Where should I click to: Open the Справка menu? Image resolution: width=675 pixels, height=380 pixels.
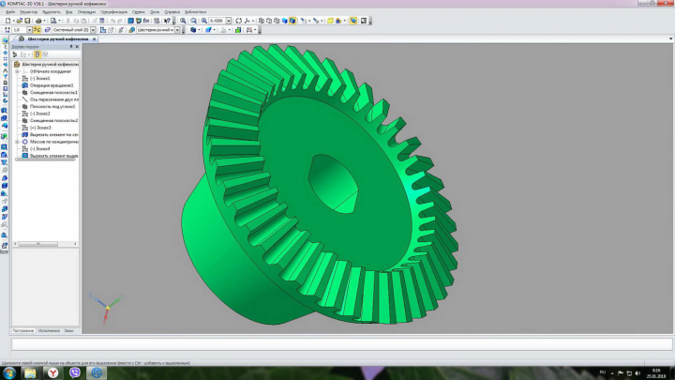pyautogui.click(x=172, y=12)
